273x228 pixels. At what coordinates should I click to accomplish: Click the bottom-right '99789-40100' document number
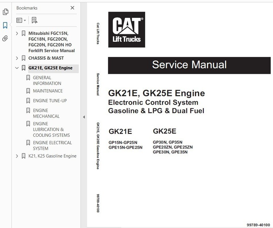point(258,225)
